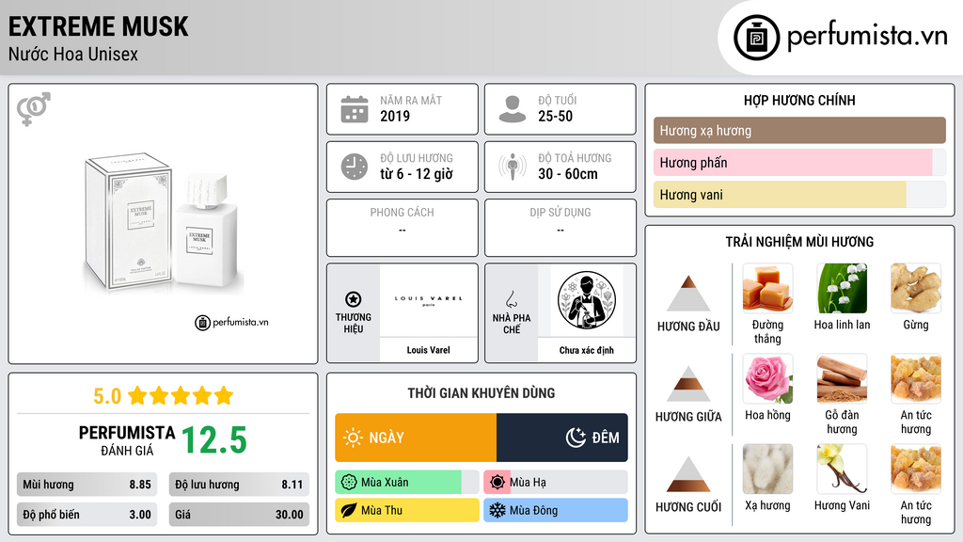The image size is (963, 542).
Task: Click the Giá 30.00 score row
Action: [x=239, y=515]
